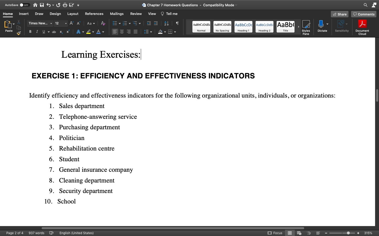
Task: Decrease paragraph indent
Action: tap(149, 23)
